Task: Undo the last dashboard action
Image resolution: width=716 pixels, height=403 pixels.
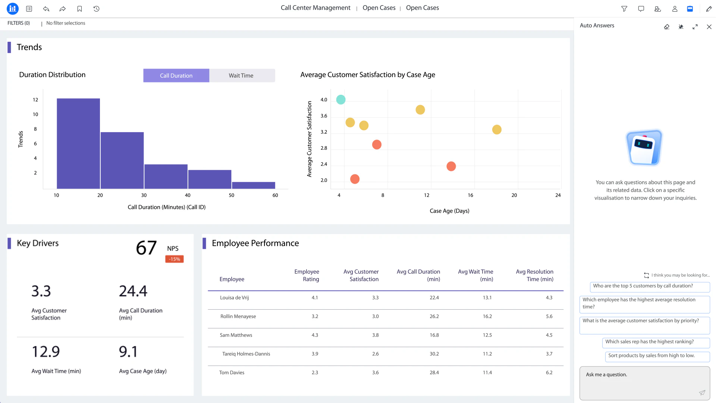Action: tap(46, 9)
